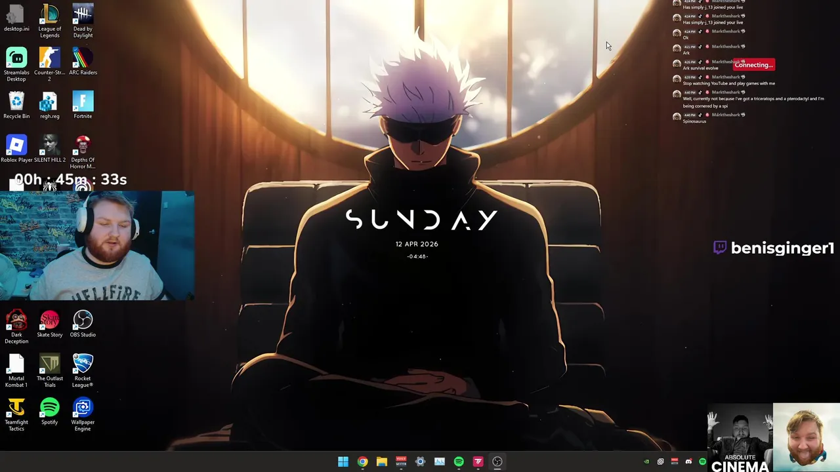Click the performance graph taskbar icon
This screenshot has width=840, height=472.
tap(440, 462)
